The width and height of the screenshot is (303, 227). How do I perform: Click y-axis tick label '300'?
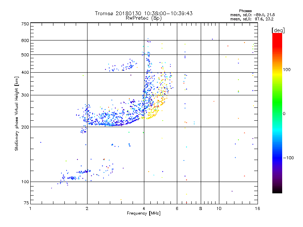pyautogui.click(x=25, y=95)
